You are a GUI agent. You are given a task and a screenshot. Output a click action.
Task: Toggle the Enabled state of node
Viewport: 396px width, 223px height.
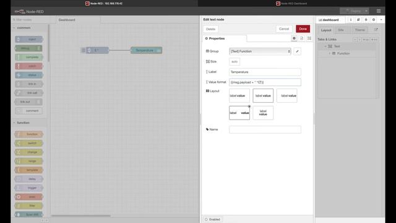(213, 219)
